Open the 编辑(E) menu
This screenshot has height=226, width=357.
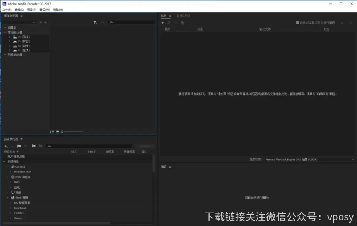19,10
